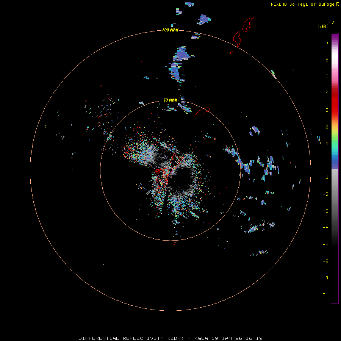
Task: Click the 2 value on color scale
Action: click(327, 127)
